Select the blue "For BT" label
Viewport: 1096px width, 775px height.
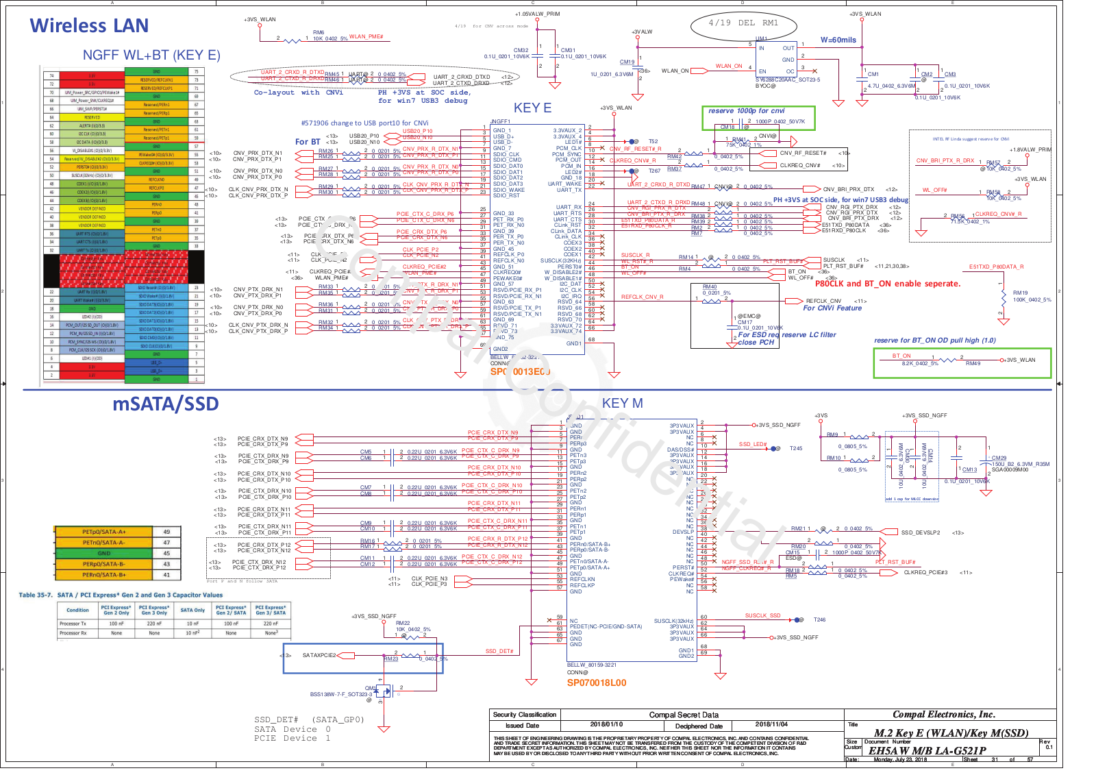point(308,143)
